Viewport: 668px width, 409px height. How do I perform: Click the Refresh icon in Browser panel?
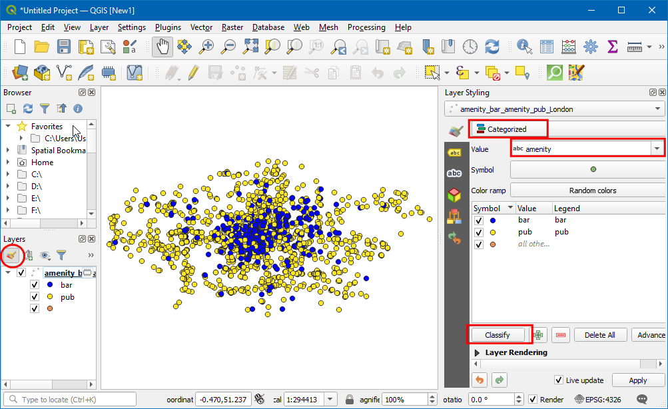pyautogui.click(x=28, y=108)
